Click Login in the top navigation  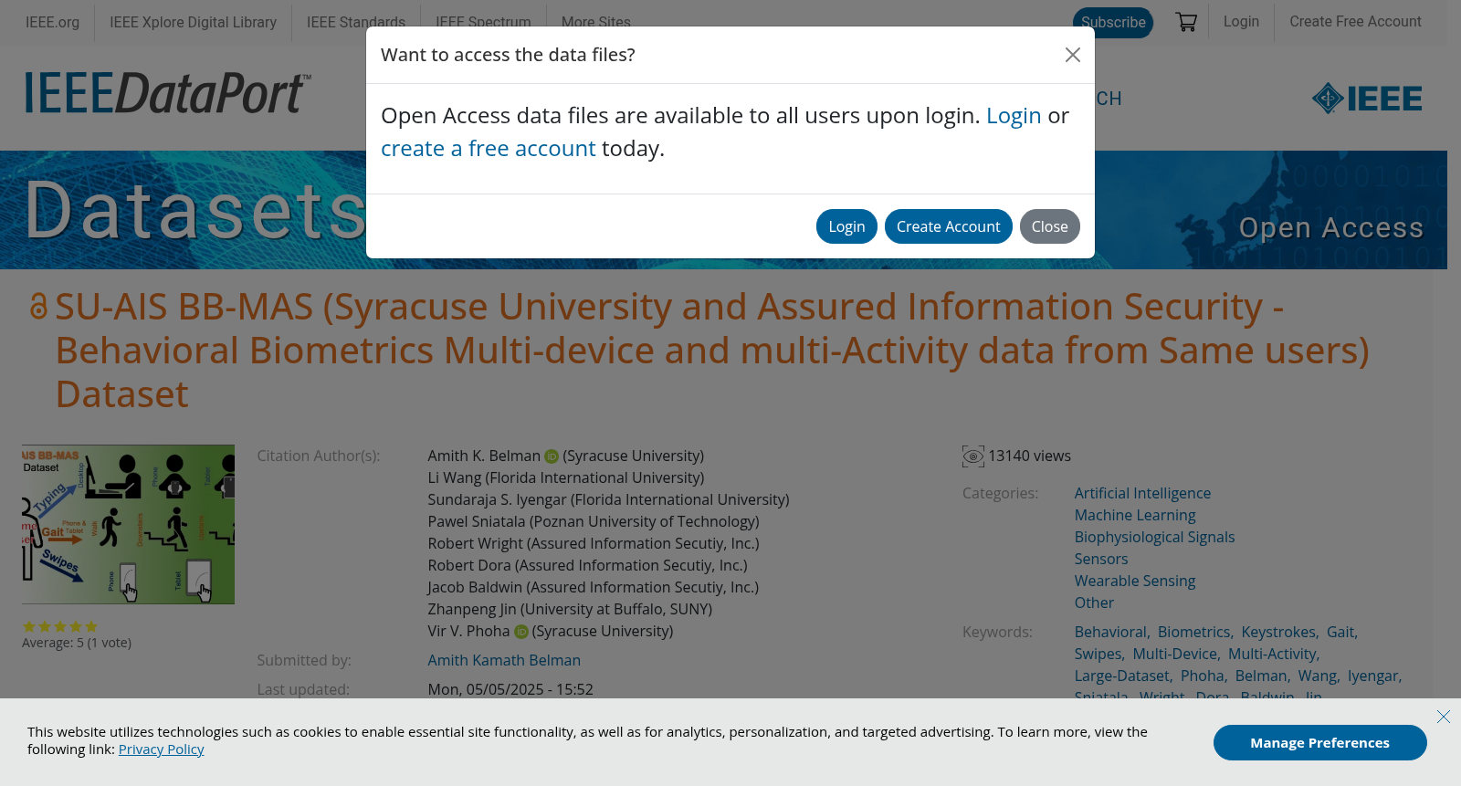click(x=1241, y=21)
